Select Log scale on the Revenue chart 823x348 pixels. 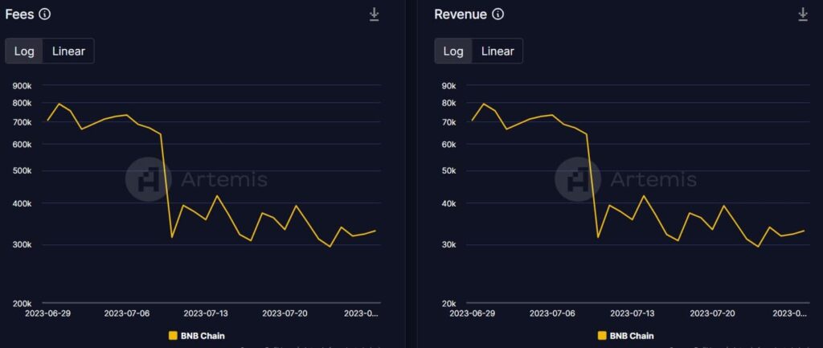pos(453,51)
